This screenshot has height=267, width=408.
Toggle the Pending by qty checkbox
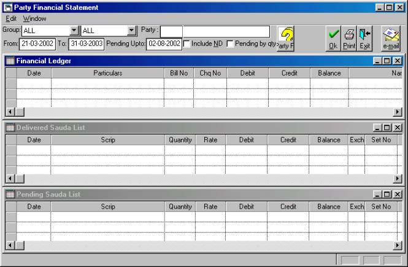pos(230,44)
